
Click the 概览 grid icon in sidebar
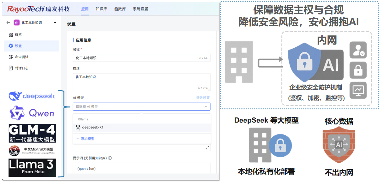(x=11, y=35)
